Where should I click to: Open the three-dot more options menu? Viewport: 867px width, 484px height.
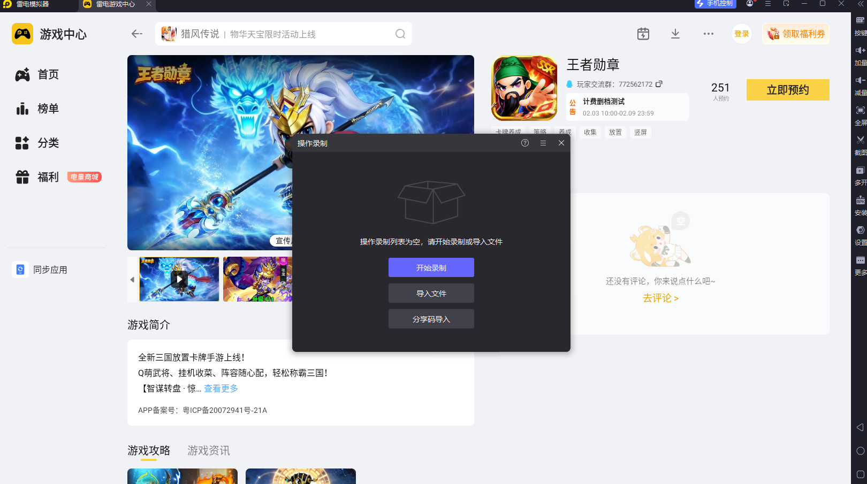tap(709, 34)
